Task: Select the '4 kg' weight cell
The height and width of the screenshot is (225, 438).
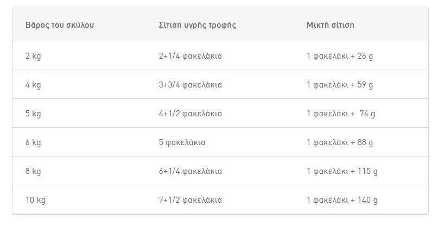Action: (33, 85)
